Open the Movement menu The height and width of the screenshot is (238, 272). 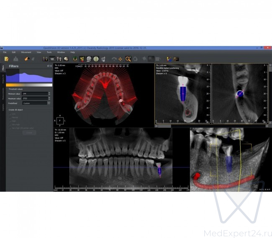click(26, 52)
